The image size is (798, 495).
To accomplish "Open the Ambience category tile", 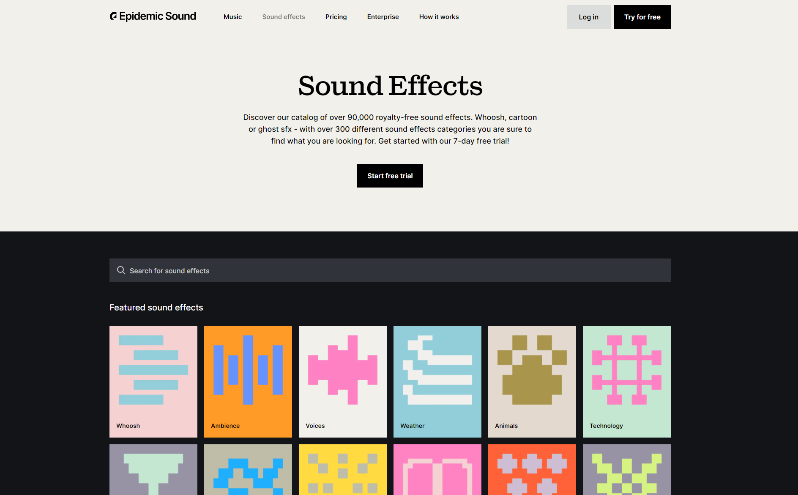I will click(x=248, y=381).
